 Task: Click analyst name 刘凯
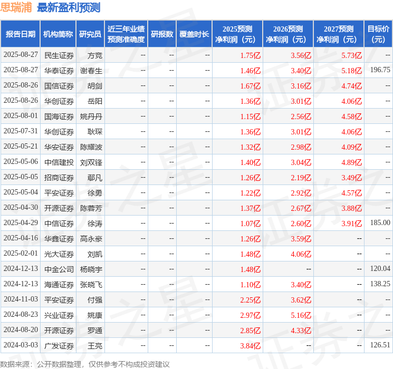(x=95, y=254)
